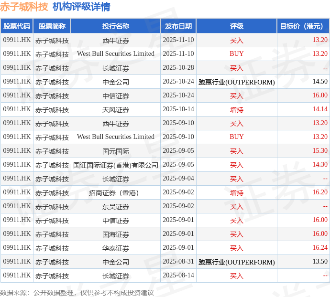The width and height of the screenshot is (330, 297).
Task: Click the 股票代码 column header
Action: (x=17, y=26)
